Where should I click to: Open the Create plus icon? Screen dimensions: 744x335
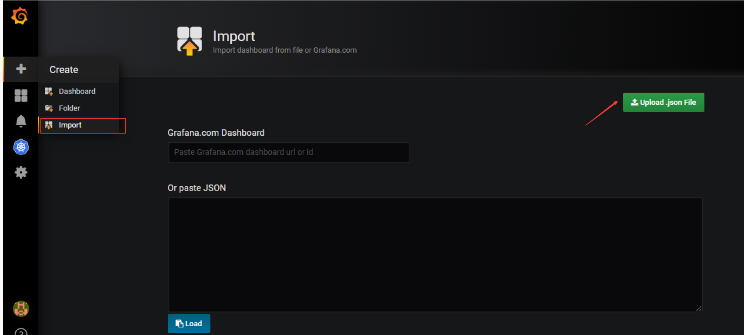pyautogui.click(x=21, y=69)
